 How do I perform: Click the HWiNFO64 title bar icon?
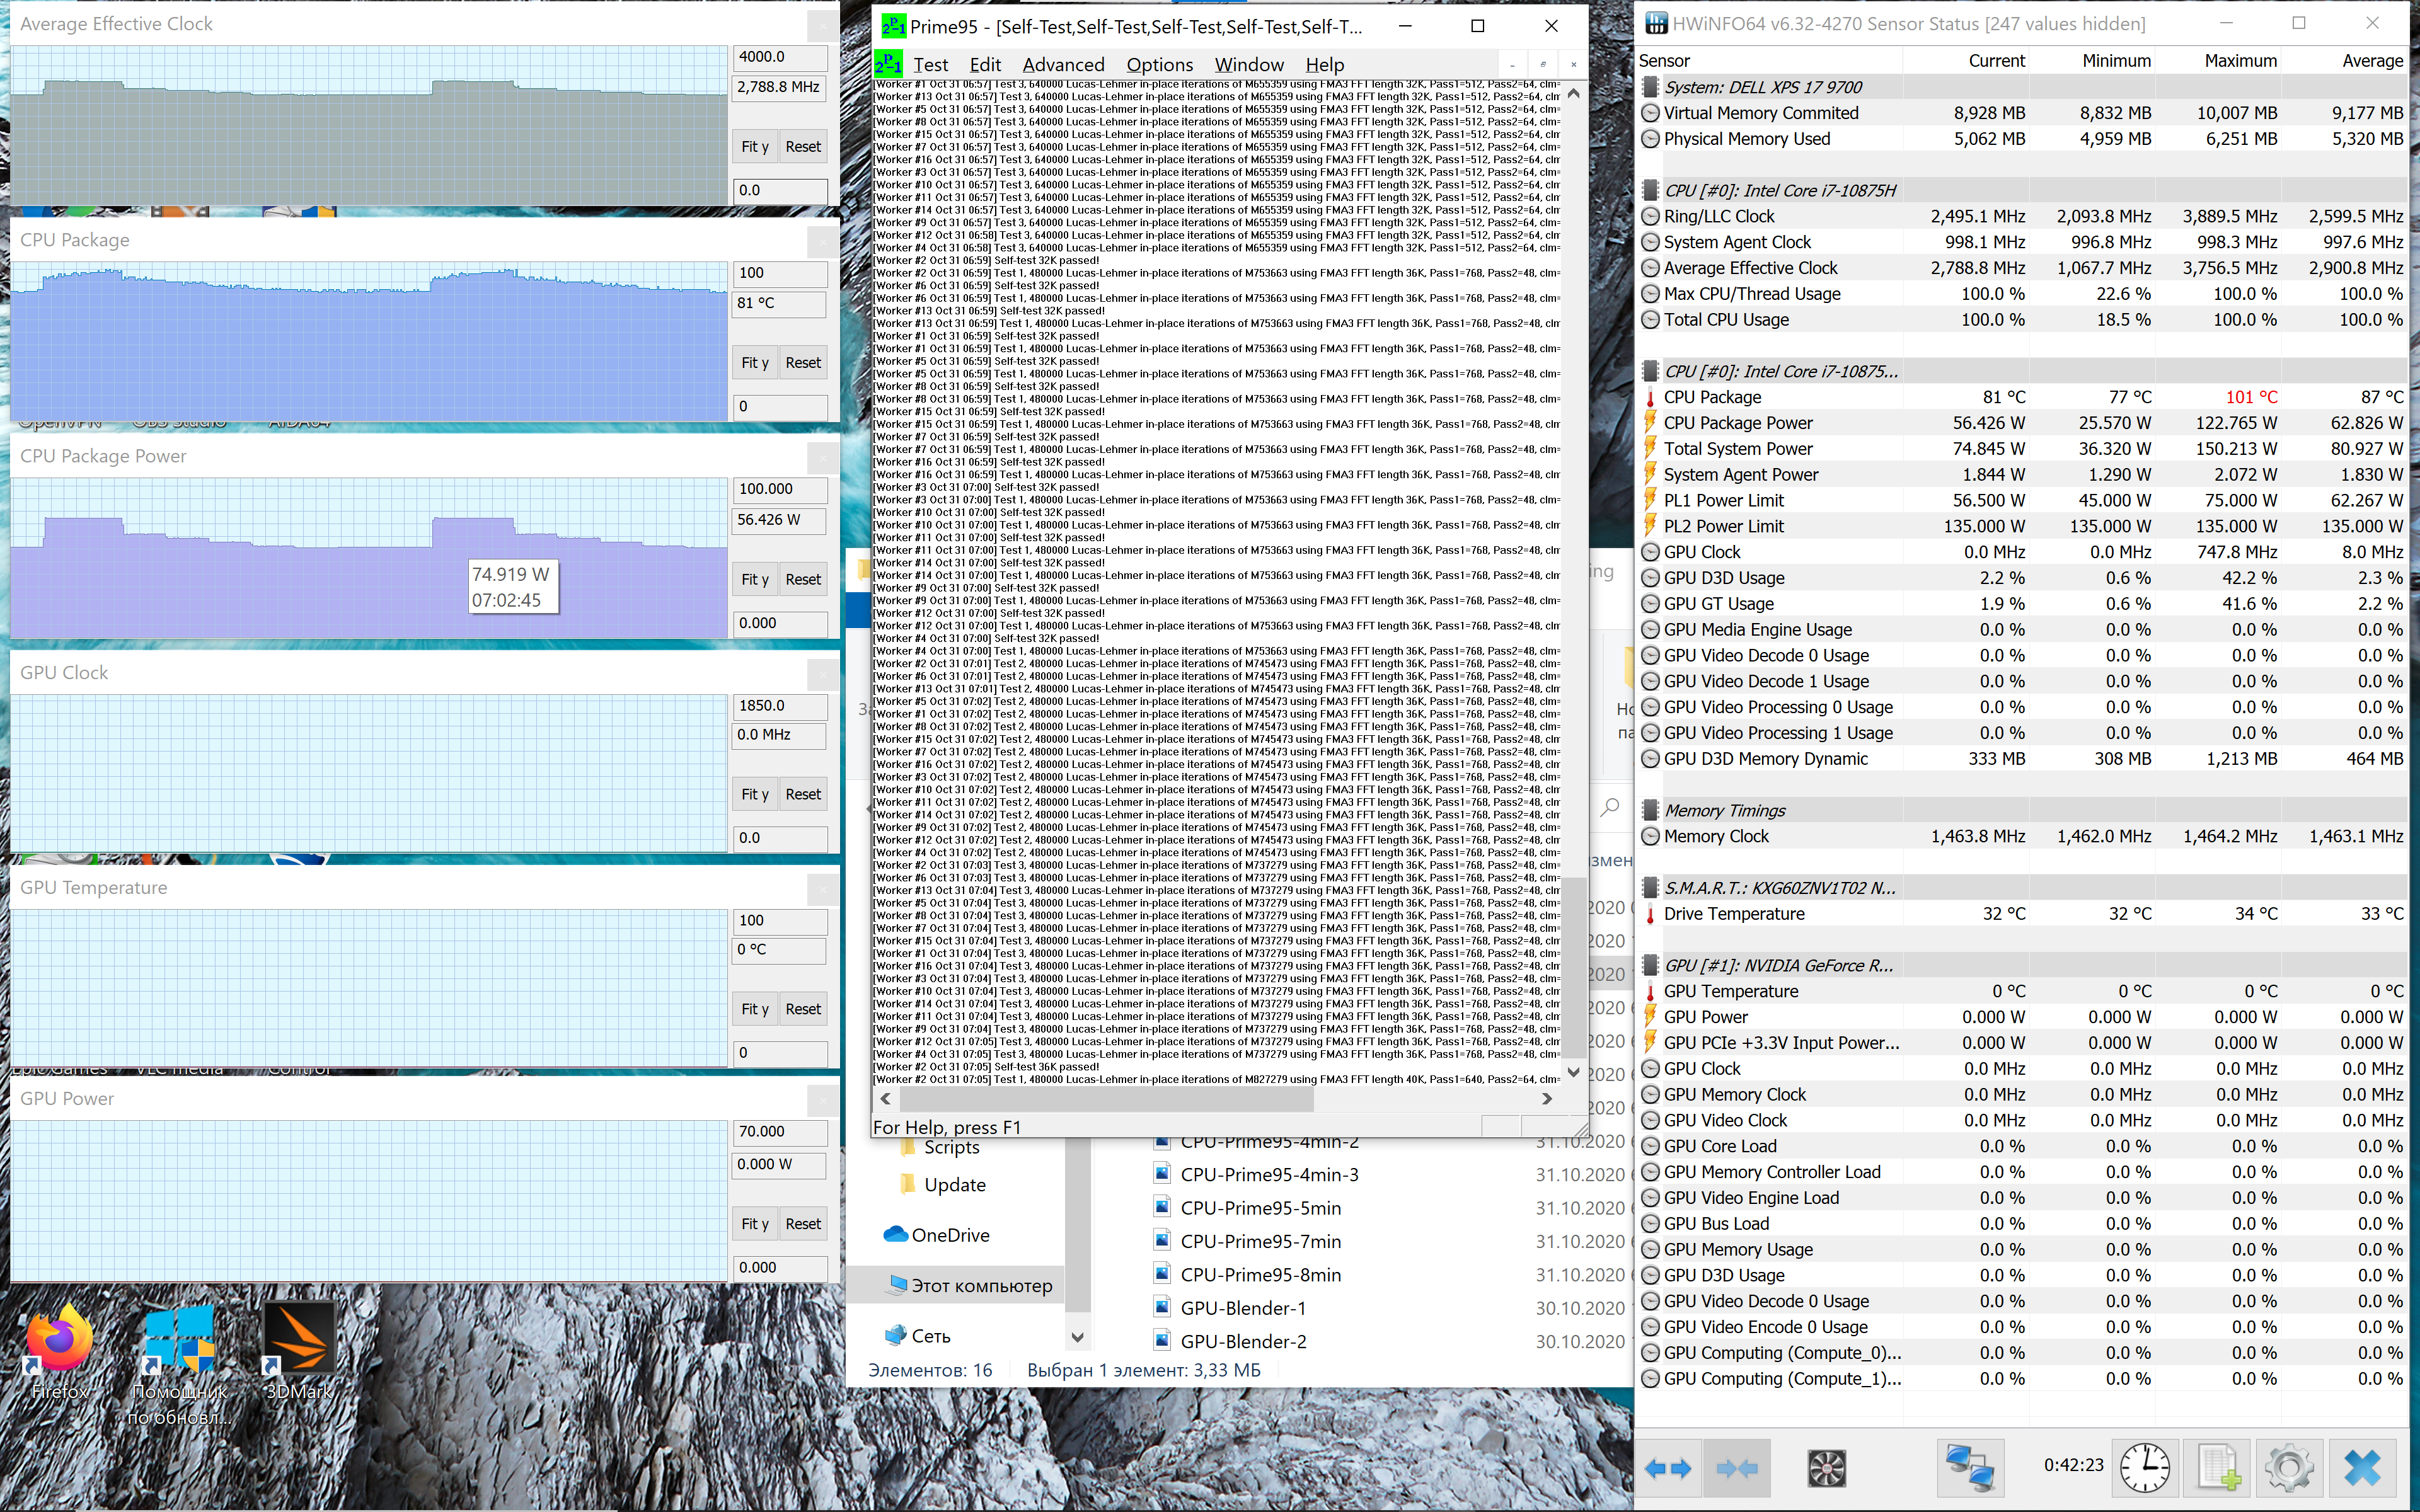[1656, 24]
